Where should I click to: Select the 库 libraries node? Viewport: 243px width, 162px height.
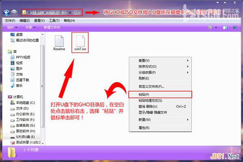tap(12, 51)
